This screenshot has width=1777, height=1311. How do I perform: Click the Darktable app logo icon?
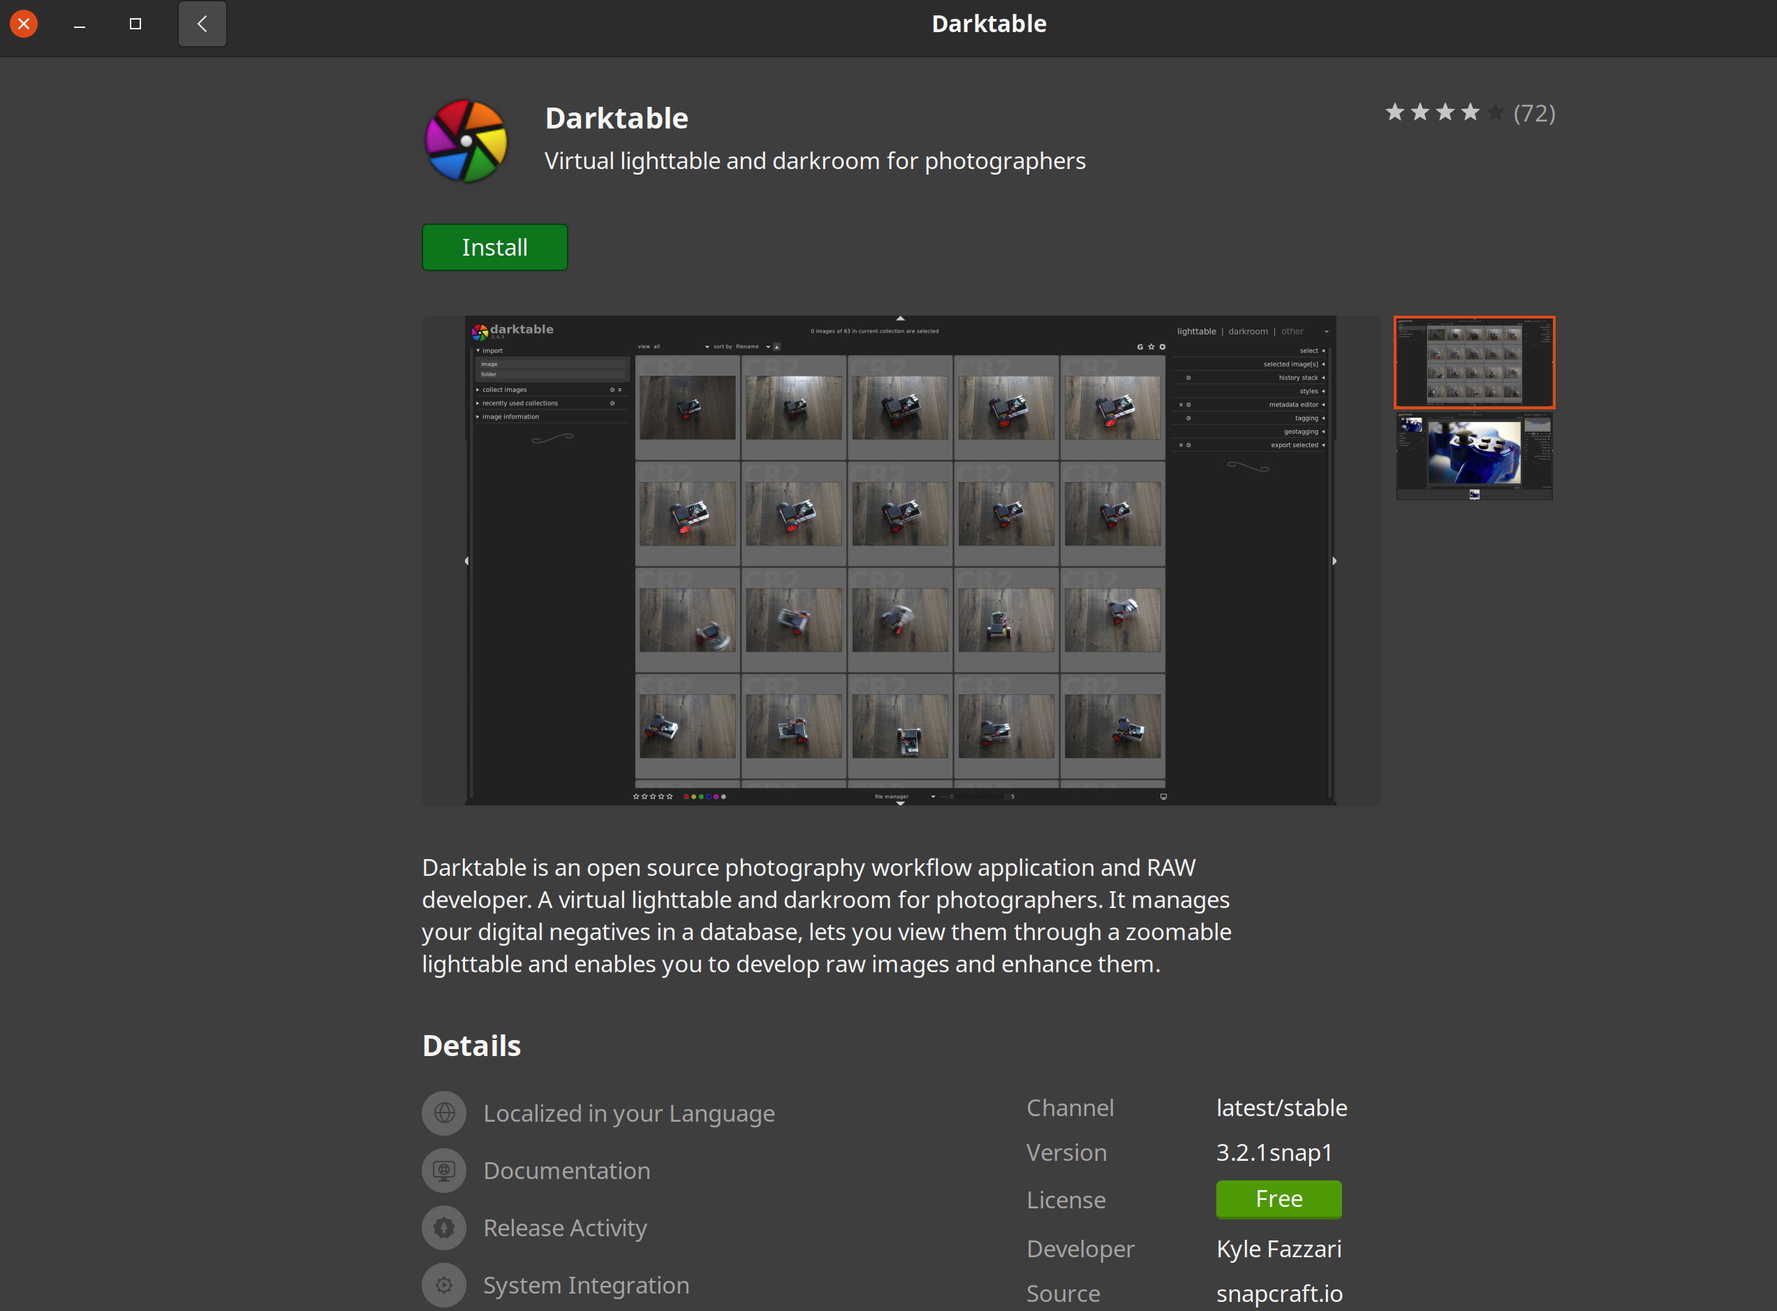[x=466, y=140]
